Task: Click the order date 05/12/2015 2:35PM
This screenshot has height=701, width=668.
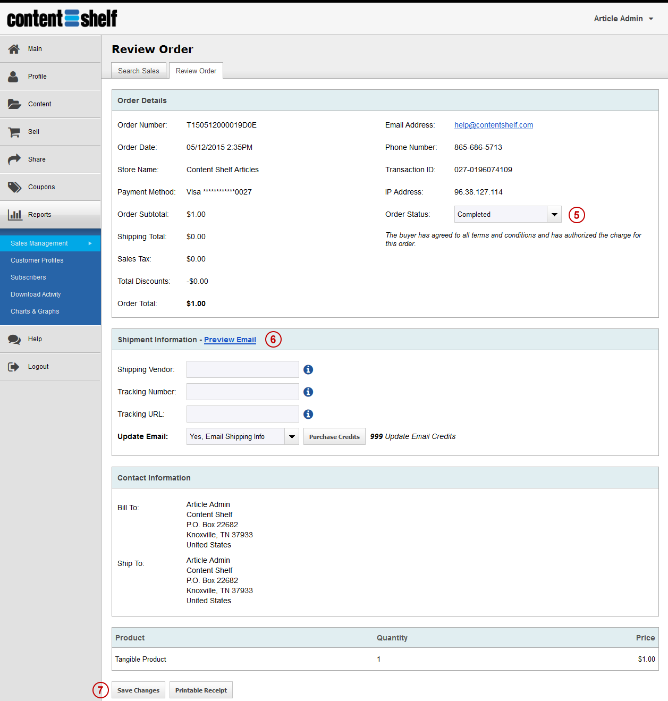Action: point(219,147)
